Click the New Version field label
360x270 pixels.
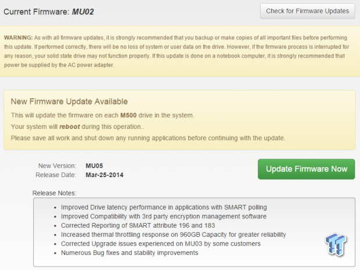[x=57, y=165]
